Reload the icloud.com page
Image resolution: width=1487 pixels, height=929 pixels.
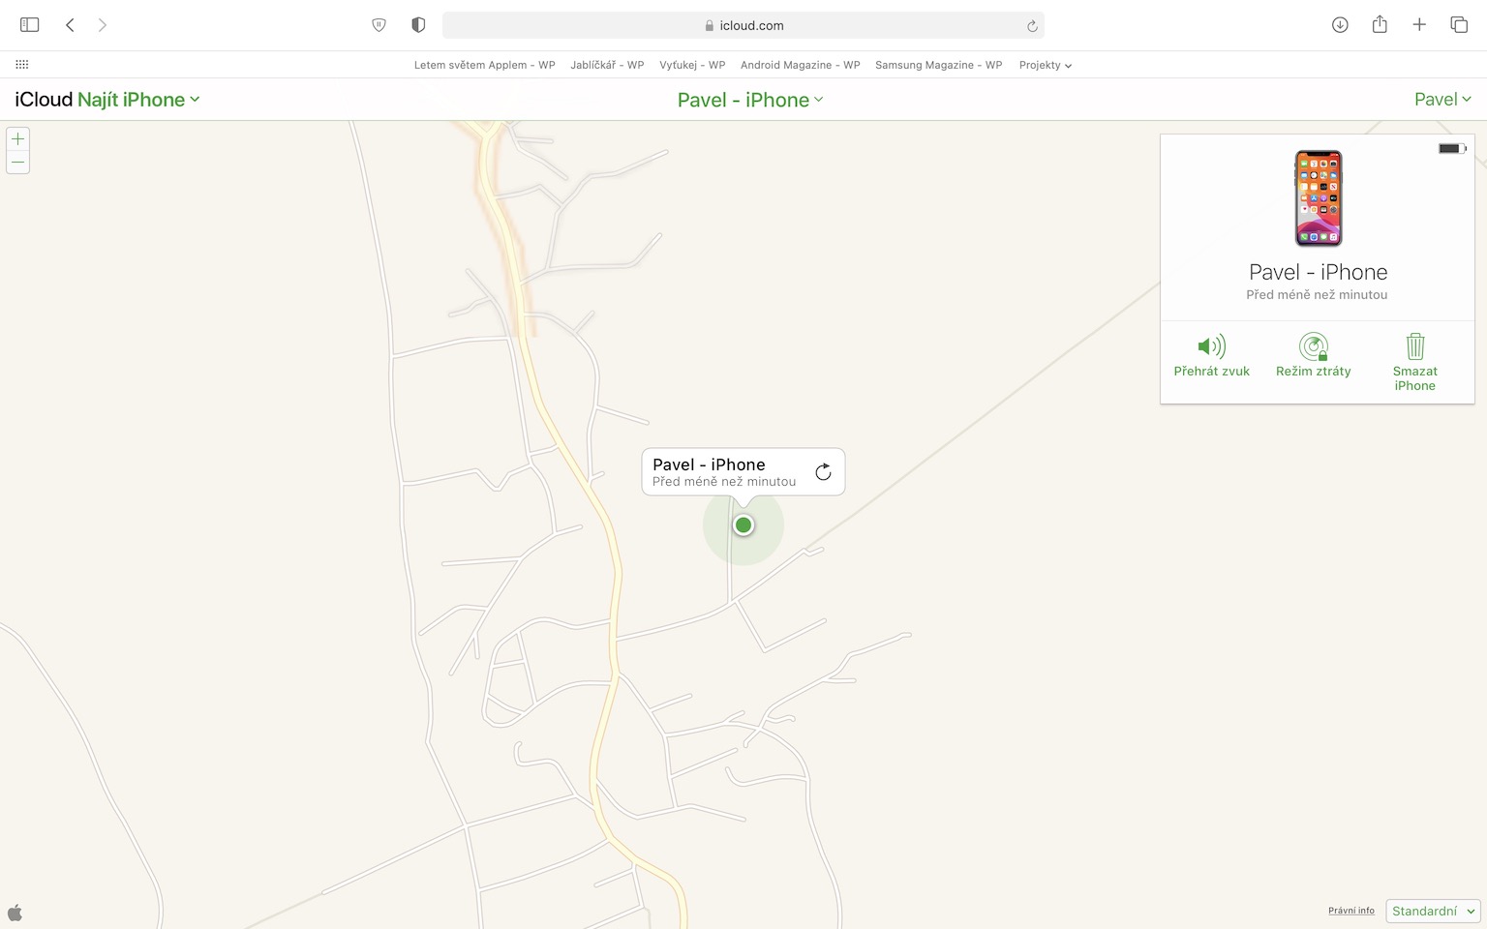pos(1032,26)
